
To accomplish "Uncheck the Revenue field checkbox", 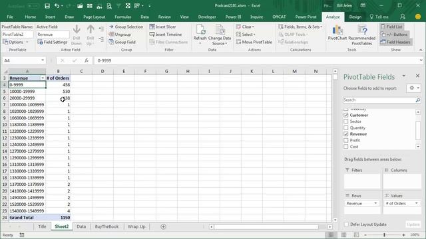I will (346, 134).
